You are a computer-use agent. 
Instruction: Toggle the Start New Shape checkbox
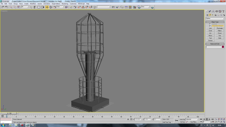210,26
